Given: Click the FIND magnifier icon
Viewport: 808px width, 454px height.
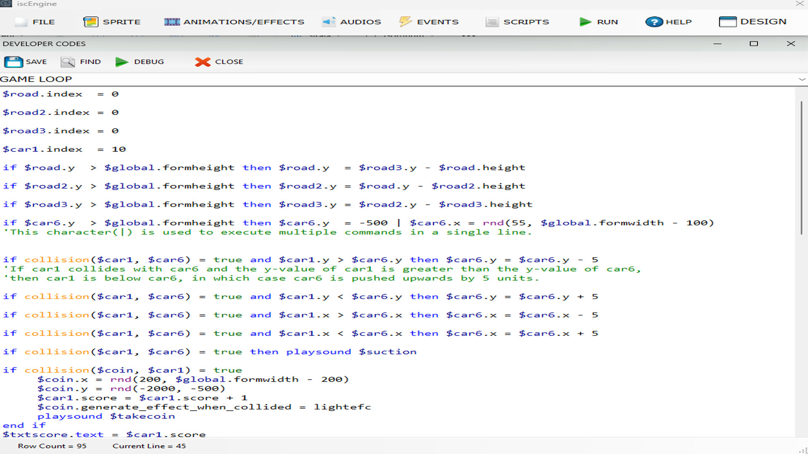Looking at the screenshot, I should [68, 61].
